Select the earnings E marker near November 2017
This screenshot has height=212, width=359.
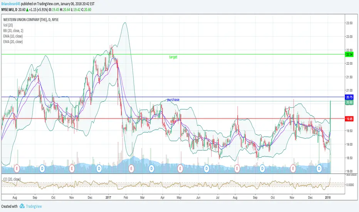tap(293, 169)
